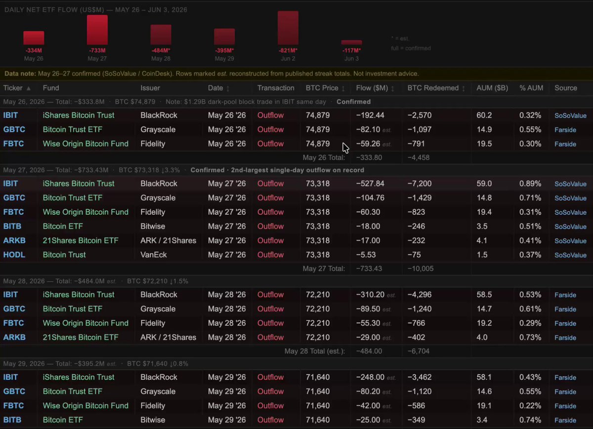Image resolution: width=593 pixels, height=429 pixels.
Task: Open the Farside link in May 26 GBTC row
Action: point(565,130)
